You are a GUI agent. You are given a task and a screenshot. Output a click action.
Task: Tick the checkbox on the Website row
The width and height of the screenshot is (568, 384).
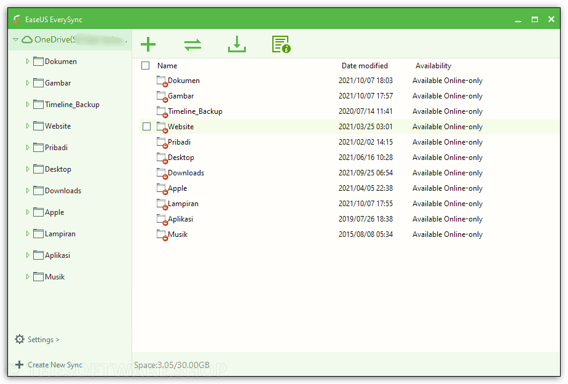[147, 126]
